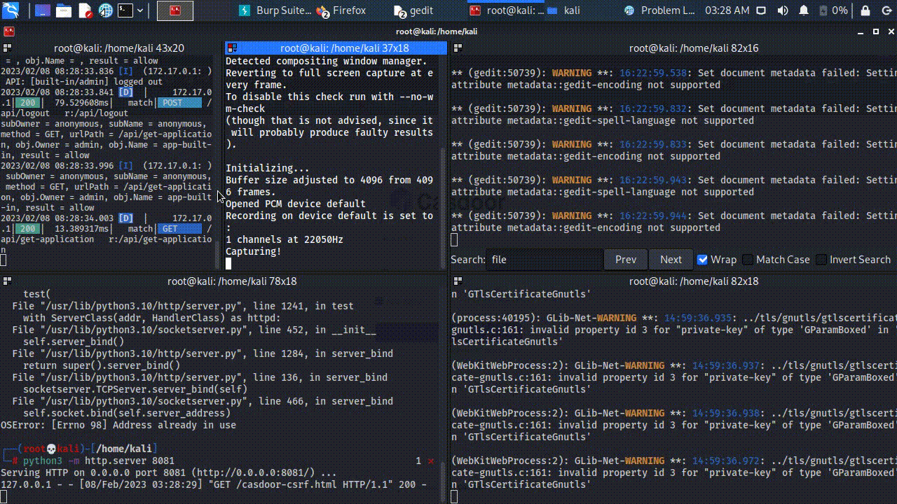The image size is (897, 504).
Task: Launch the terminal emulator panel icon
Action: (125, 10)
